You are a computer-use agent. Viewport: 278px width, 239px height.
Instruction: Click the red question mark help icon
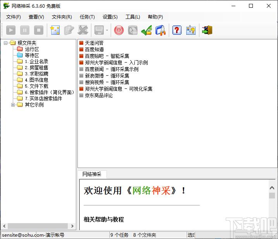click(x=177, y=30)
